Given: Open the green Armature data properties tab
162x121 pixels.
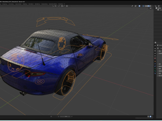Looking at the screenshot, I should coord(155,69).
